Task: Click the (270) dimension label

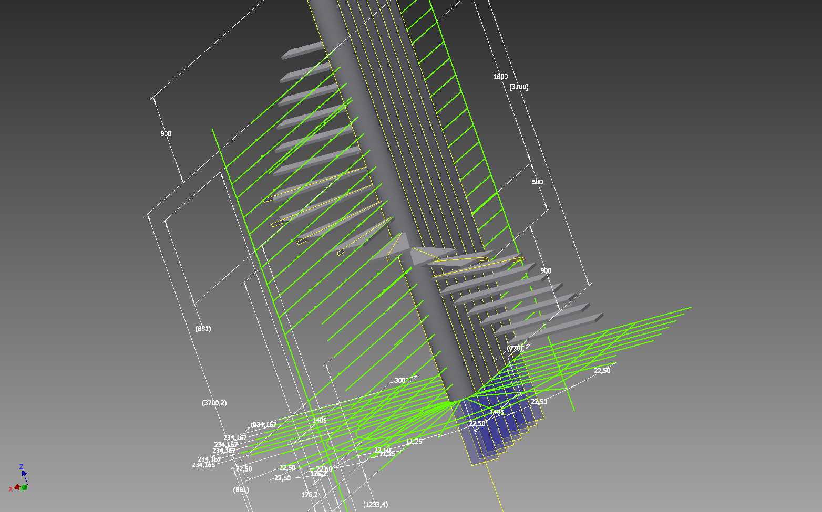Action: (515, 348)
